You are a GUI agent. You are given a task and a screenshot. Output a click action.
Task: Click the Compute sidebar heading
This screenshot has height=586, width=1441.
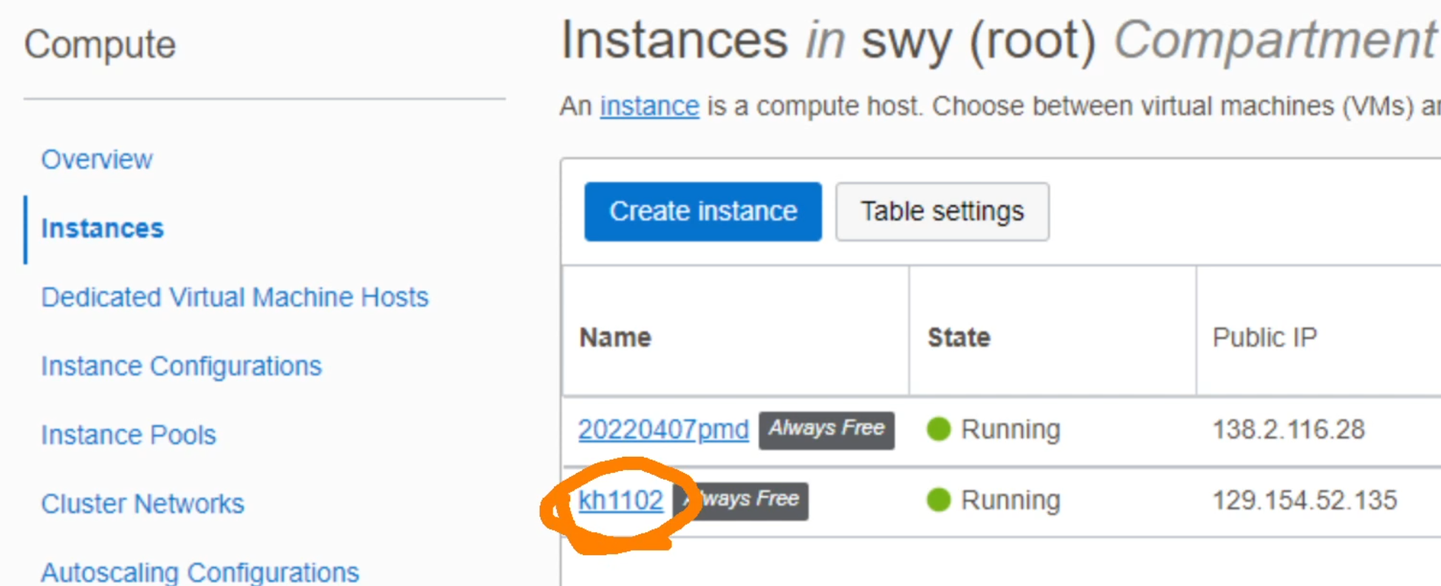click(100, 45)
